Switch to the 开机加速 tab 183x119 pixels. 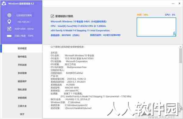point(22,65)
